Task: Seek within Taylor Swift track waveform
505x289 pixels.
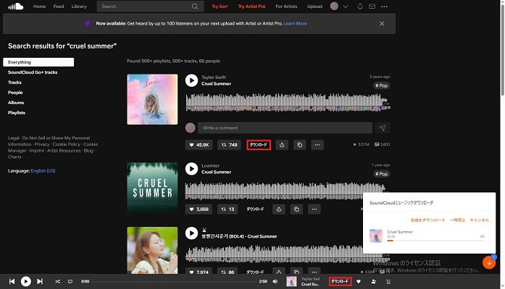Action: point(288,103)
